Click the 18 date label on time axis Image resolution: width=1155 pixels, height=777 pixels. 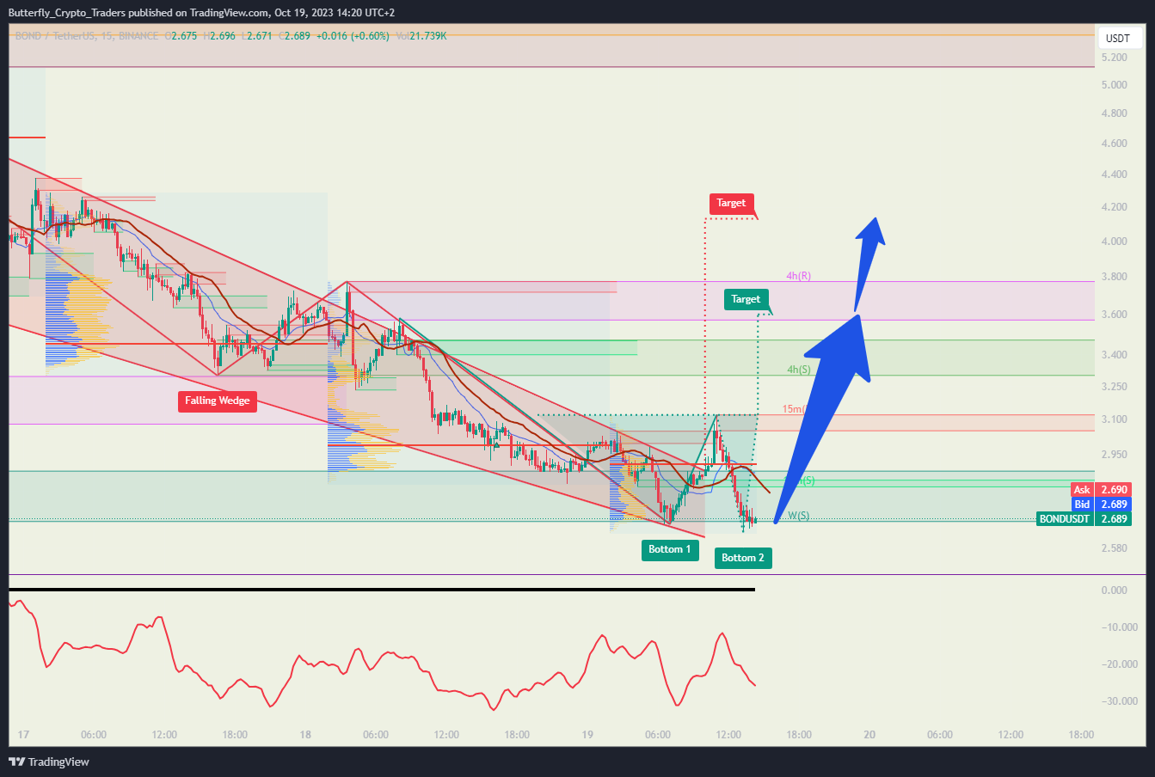[305, 735]
